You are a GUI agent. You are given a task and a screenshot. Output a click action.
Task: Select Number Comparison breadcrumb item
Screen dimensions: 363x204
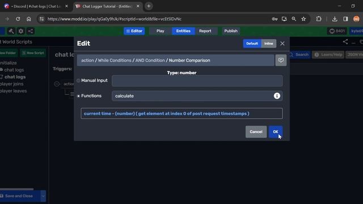[x=189, y=61]
